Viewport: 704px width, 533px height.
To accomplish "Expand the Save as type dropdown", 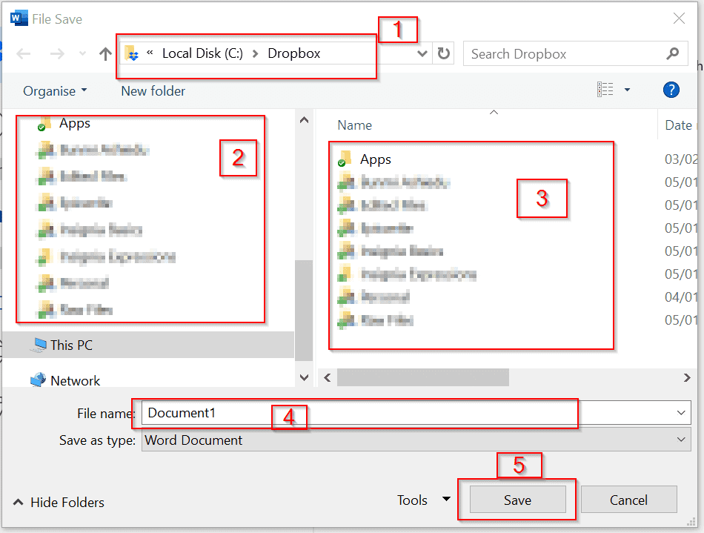I will (682, 440).
